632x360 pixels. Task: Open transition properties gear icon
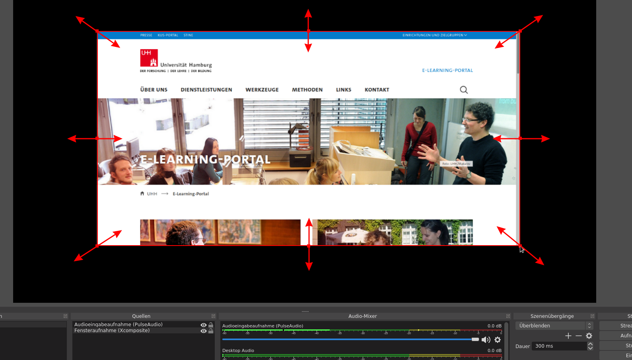589,336
